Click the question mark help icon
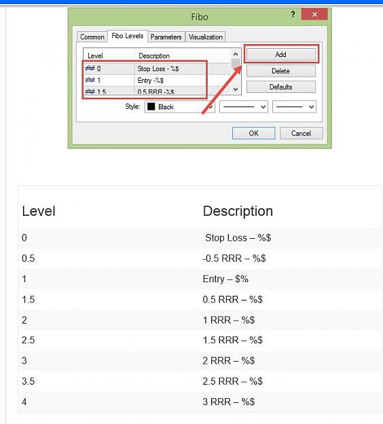This screenshot has height=424, width=383. 293,14
